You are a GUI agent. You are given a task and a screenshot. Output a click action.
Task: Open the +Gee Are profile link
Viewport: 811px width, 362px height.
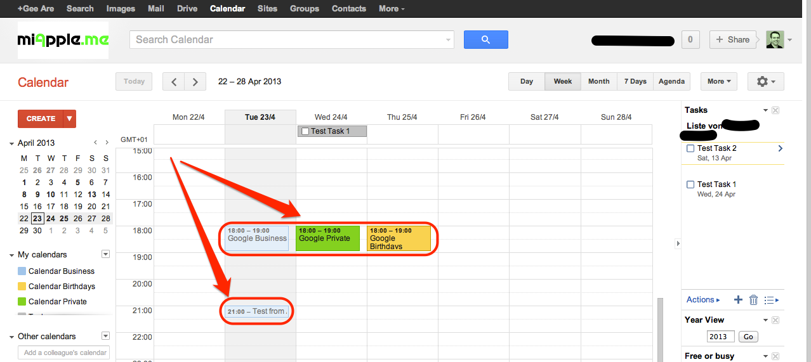36,8
